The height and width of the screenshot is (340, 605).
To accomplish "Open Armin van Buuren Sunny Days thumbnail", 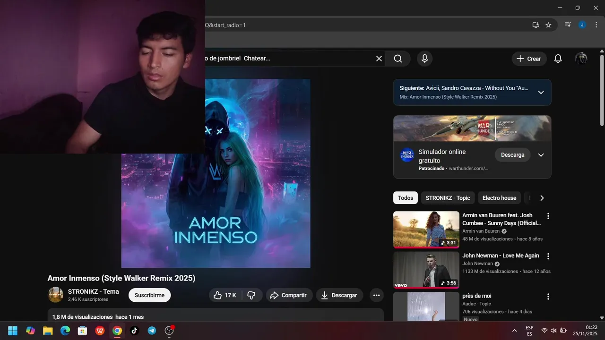I will (x=426, y=229).
